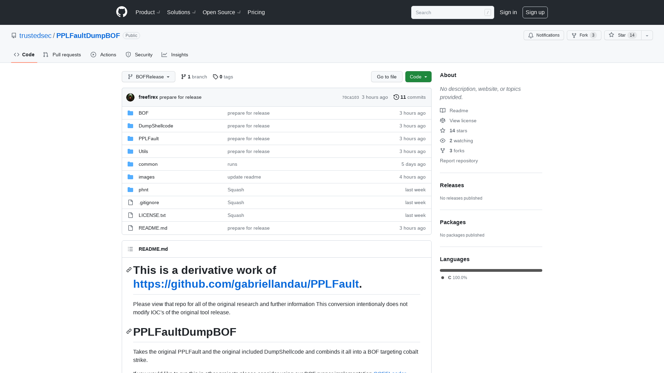
Task: Click Sign in link
Action: [508, 12]
